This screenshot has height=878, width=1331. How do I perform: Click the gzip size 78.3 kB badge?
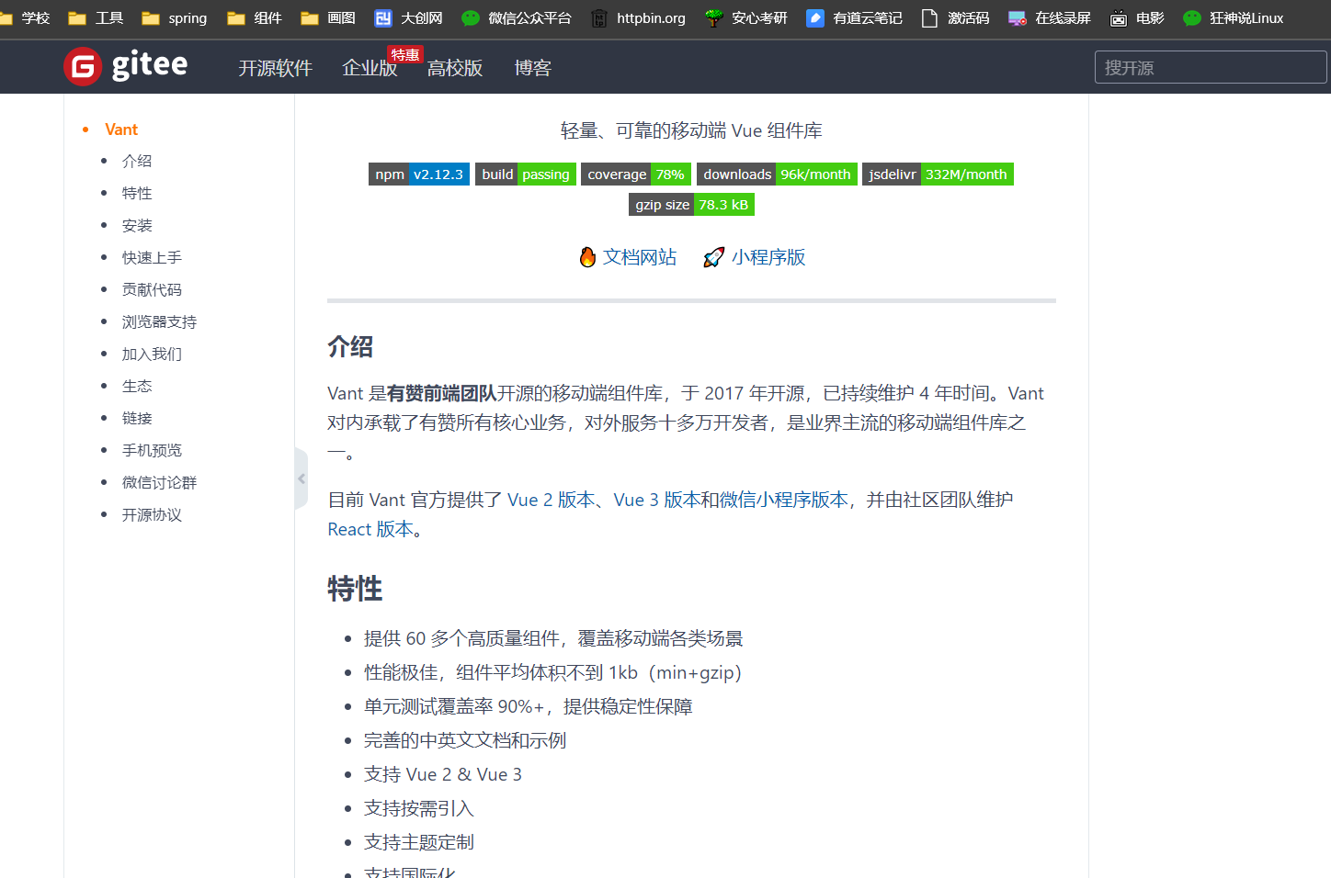691,205
